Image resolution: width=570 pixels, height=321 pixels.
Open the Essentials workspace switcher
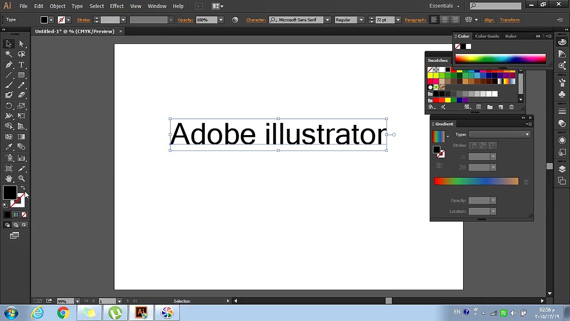point(444,6)
